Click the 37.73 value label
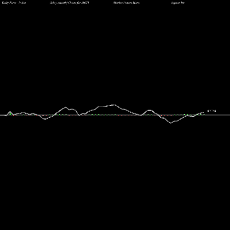The image size is (230, 230). tap(212, 111)
